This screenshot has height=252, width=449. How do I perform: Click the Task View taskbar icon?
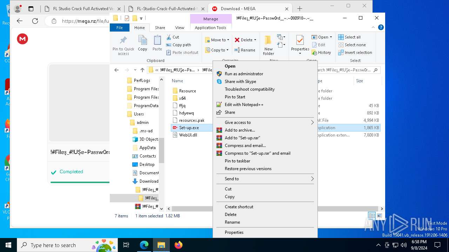[x=126, y=245]
